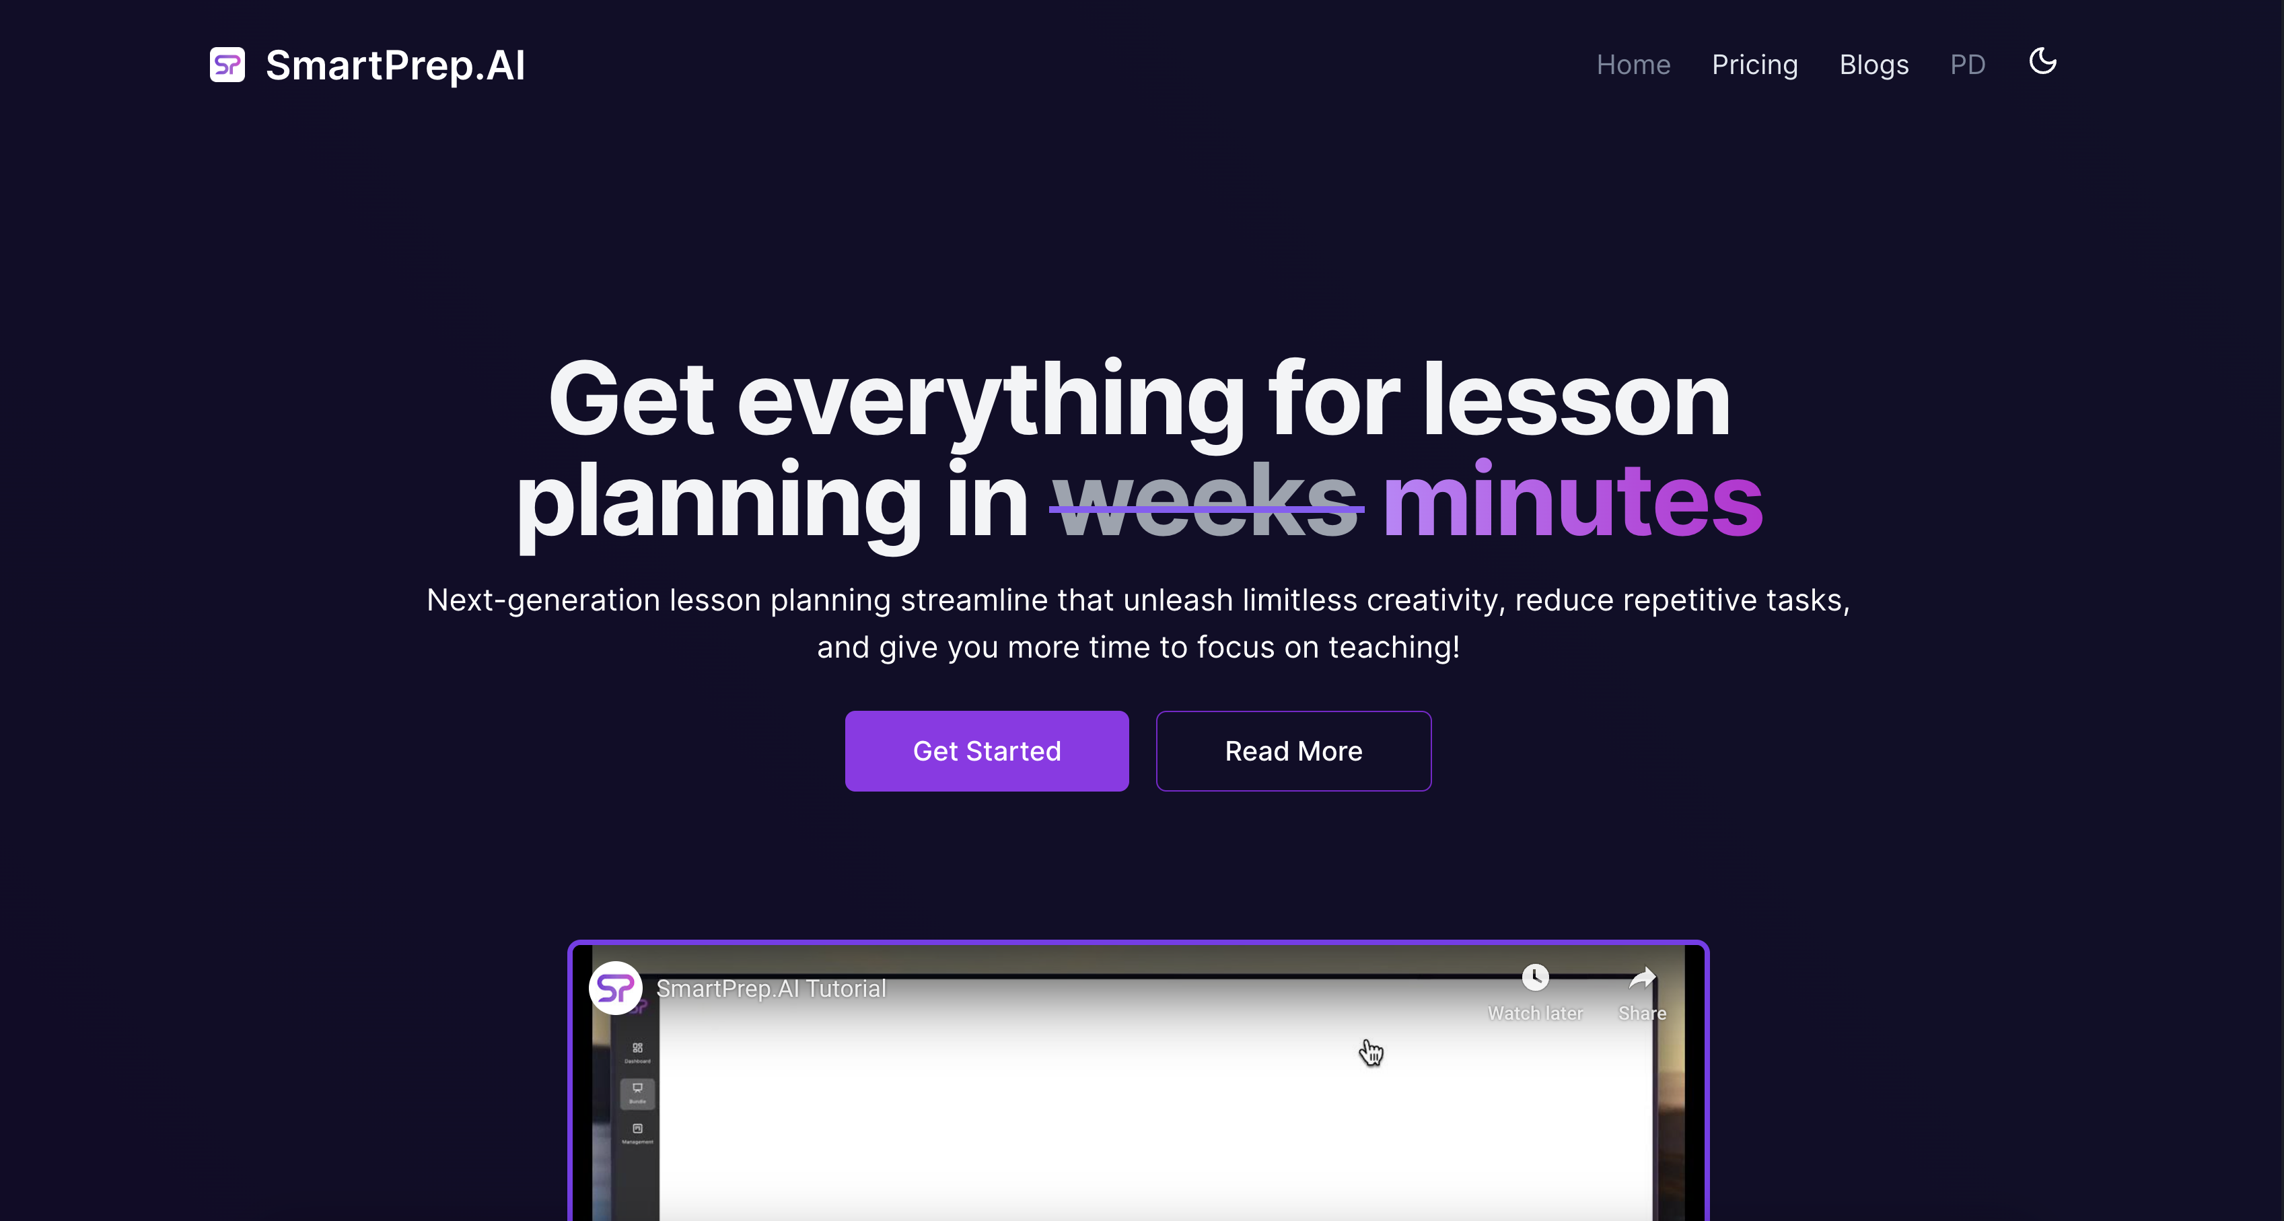Click Watch Later icon on tutorial video
This screenshot has width=2284, height=1221.
coord(1535,978)
